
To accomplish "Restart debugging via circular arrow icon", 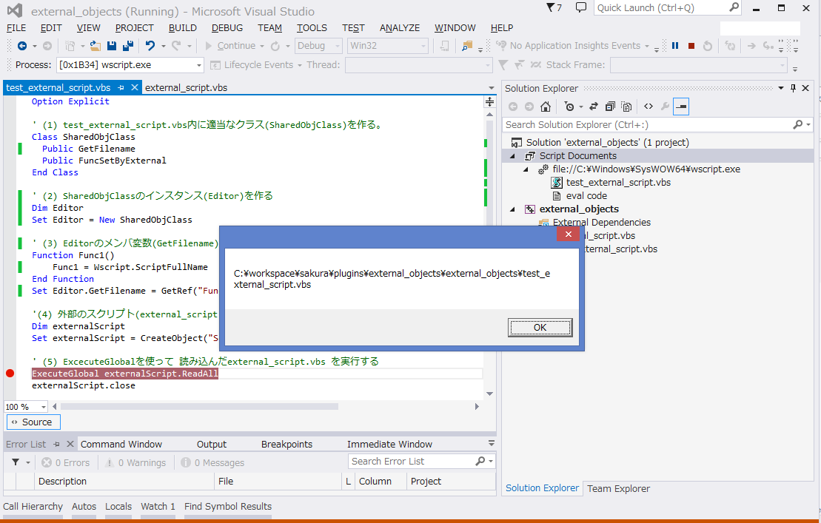I will [x=707, y=45].
